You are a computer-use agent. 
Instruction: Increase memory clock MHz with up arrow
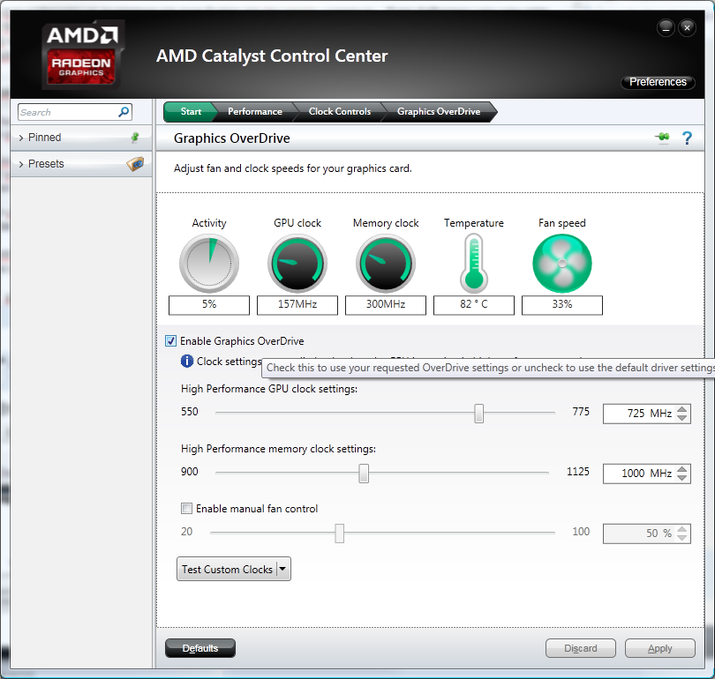tap(681, 469)
